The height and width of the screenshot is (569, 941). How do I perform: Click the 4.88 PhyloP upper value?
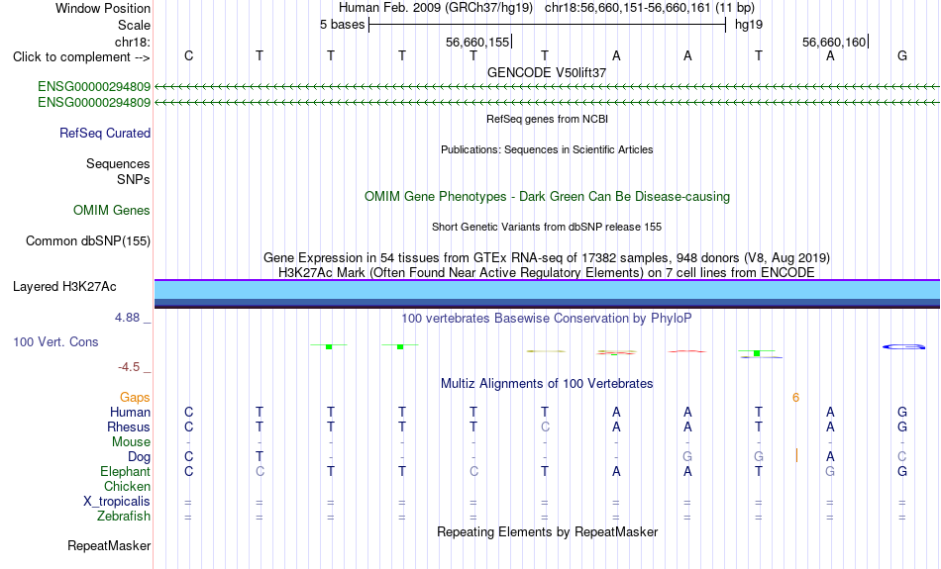tap(127, 318)
